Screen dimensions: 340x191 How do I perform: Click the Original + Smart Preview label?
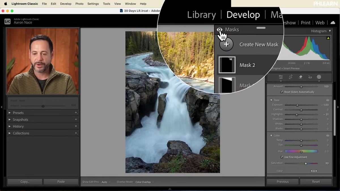click(286, 68)
